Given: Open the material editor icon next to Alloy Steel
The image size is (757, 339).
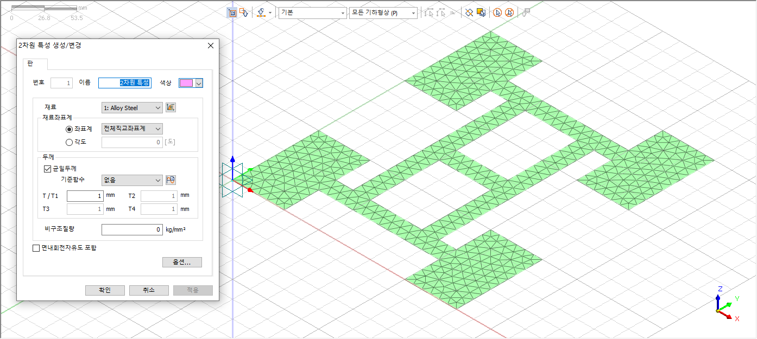Looking at the screenshot, I should (x=171, y=107).
